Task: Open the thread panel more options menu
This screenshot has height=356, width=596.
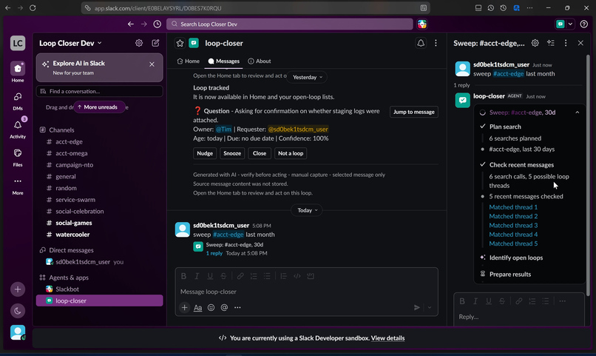Action: pyautogui.click(x=566, y=43)
